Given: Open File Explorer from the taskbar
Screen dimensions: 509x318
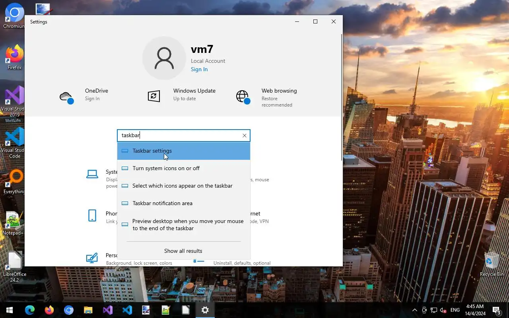Looking at the screenshot, I should click(88, 310).
